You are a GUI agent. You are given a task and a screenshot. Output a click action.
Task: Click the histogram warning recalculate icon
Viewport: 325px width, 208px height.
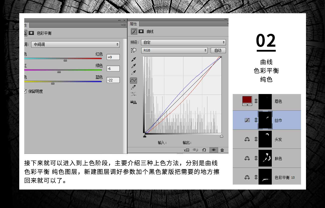133,102
